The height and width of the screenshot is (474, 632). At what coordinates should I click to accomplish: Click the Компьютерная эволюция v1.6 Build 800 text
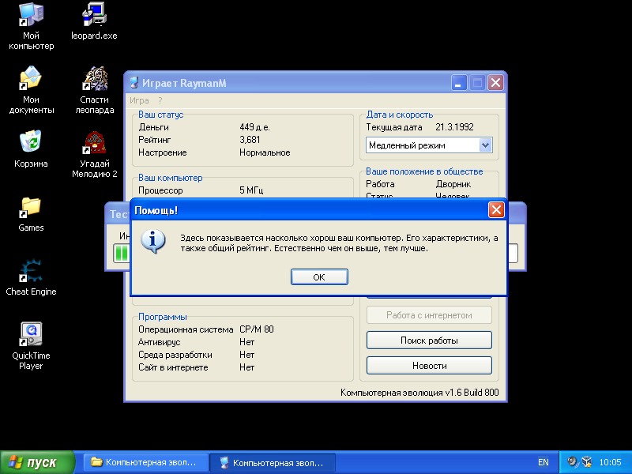[x=419, y=392]
